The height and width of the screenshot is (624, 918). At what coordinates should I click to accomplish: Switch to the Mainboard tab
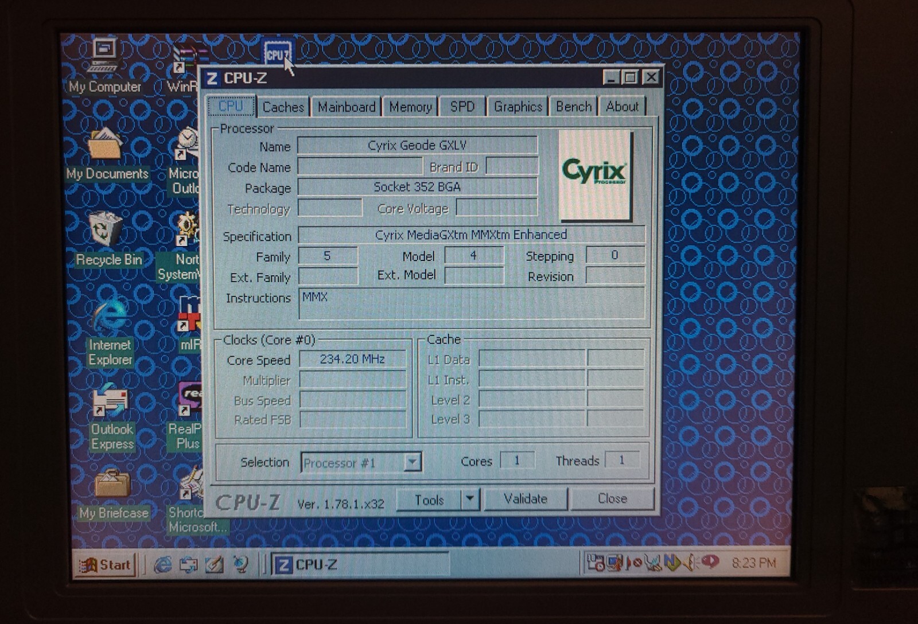(347, 107)
